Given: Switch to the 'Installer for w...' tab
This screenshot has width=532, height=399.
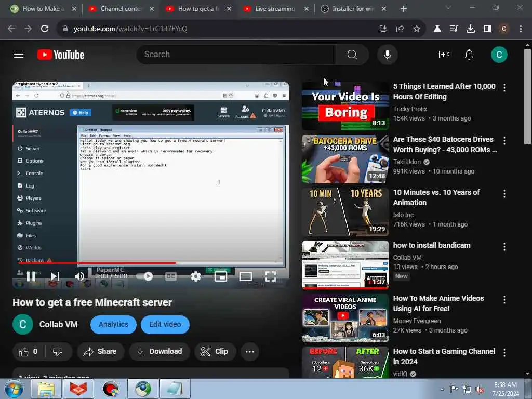Looking at the screenshot, I should click(353, 9).
